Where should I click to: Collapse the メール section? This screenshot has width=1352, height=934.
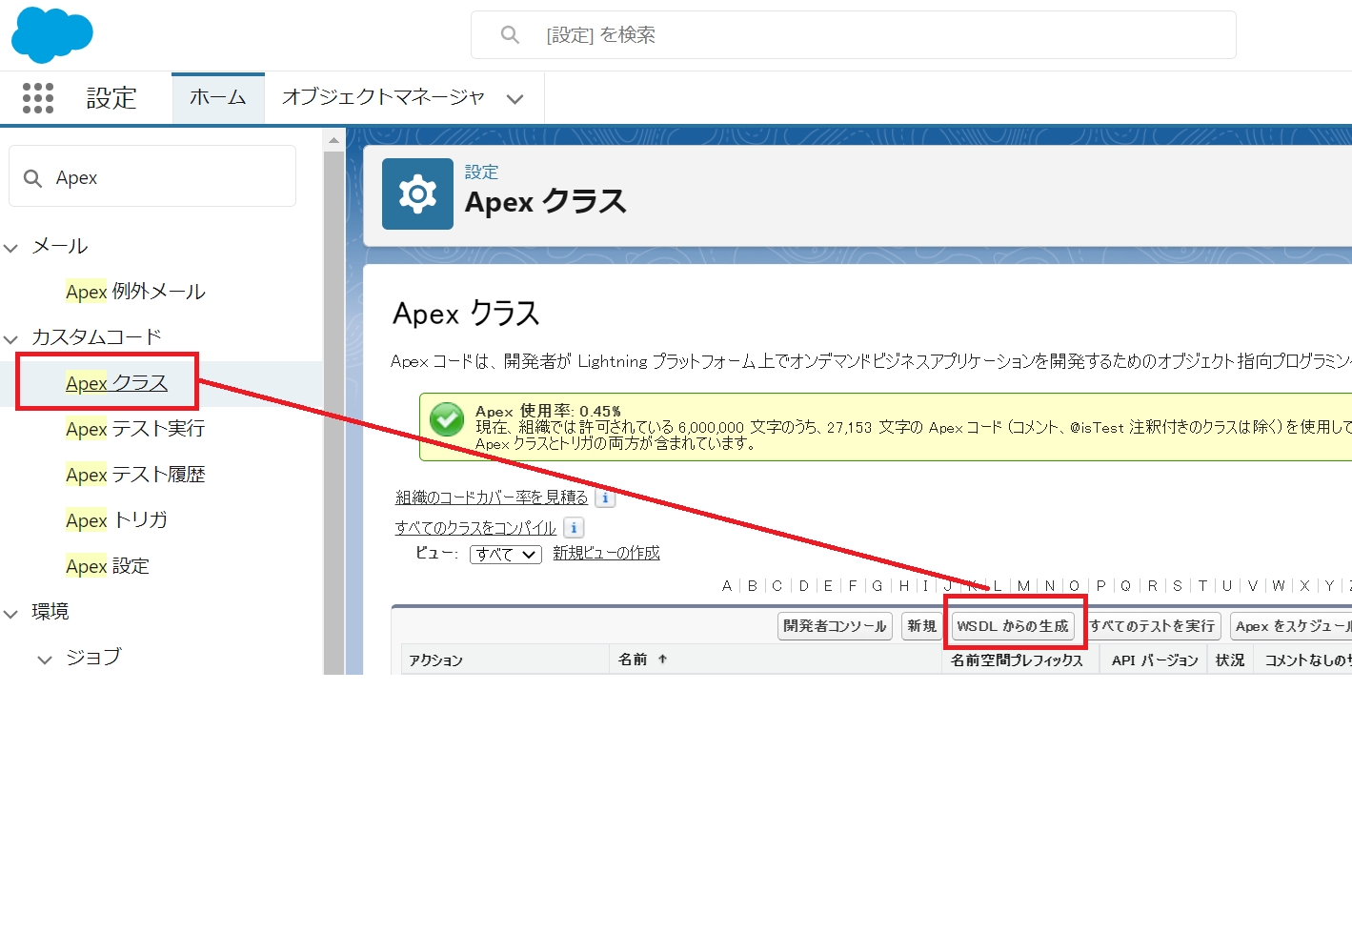[11, 247]
